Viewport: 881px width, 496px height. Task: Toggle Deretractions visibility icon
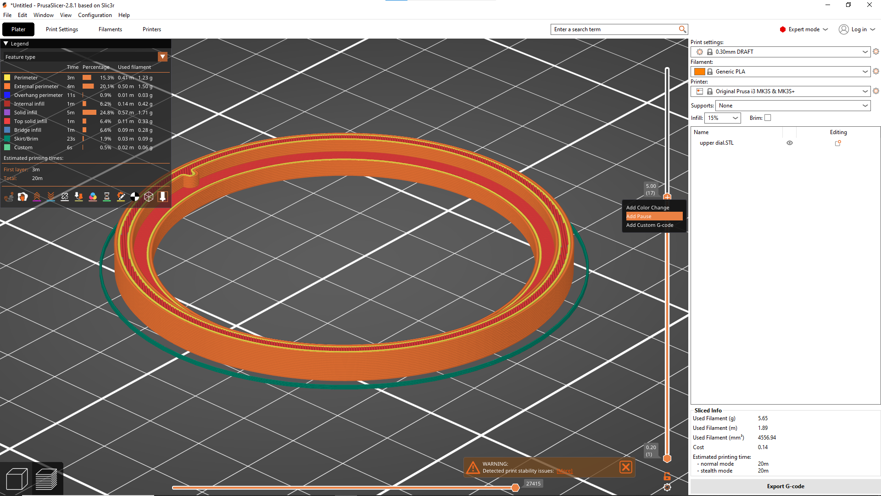pos(51,197)
